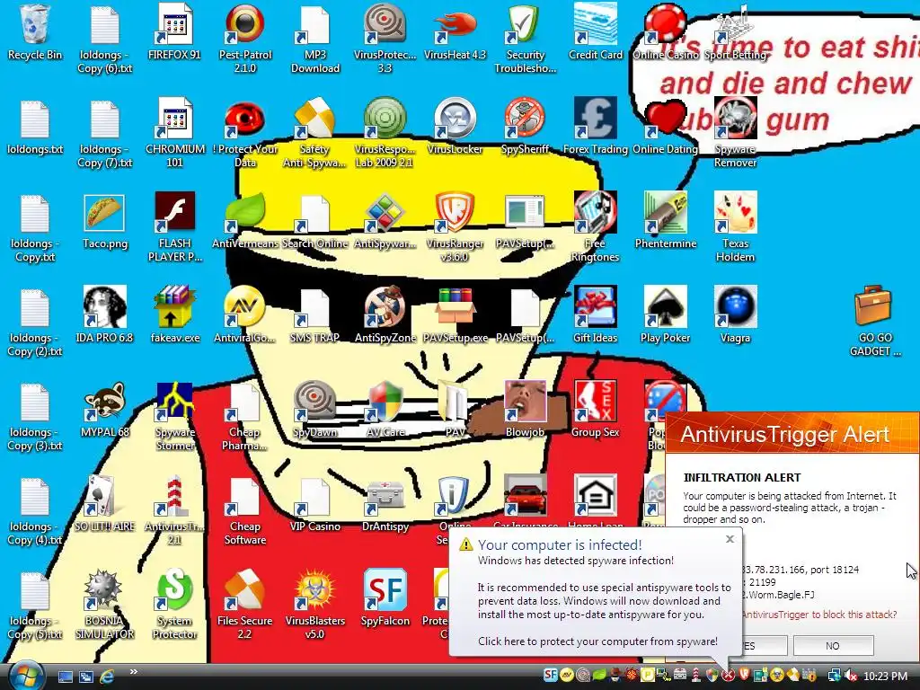Select the VirusLocker desktop icon

point(456,118)
